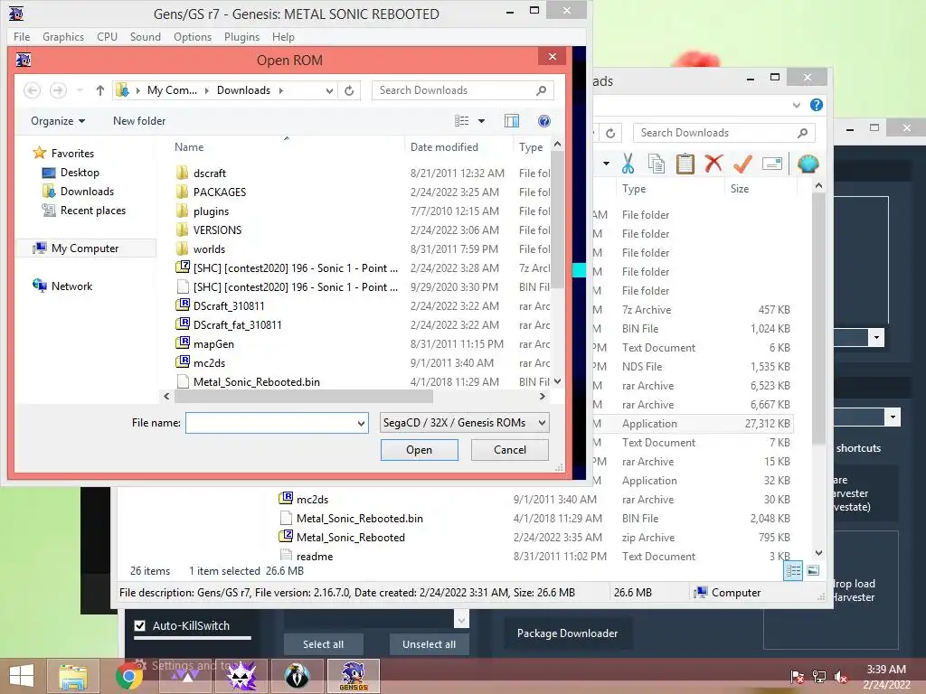
Task: Switch Explorer to details view icon
Action: (x=793, y=571)
